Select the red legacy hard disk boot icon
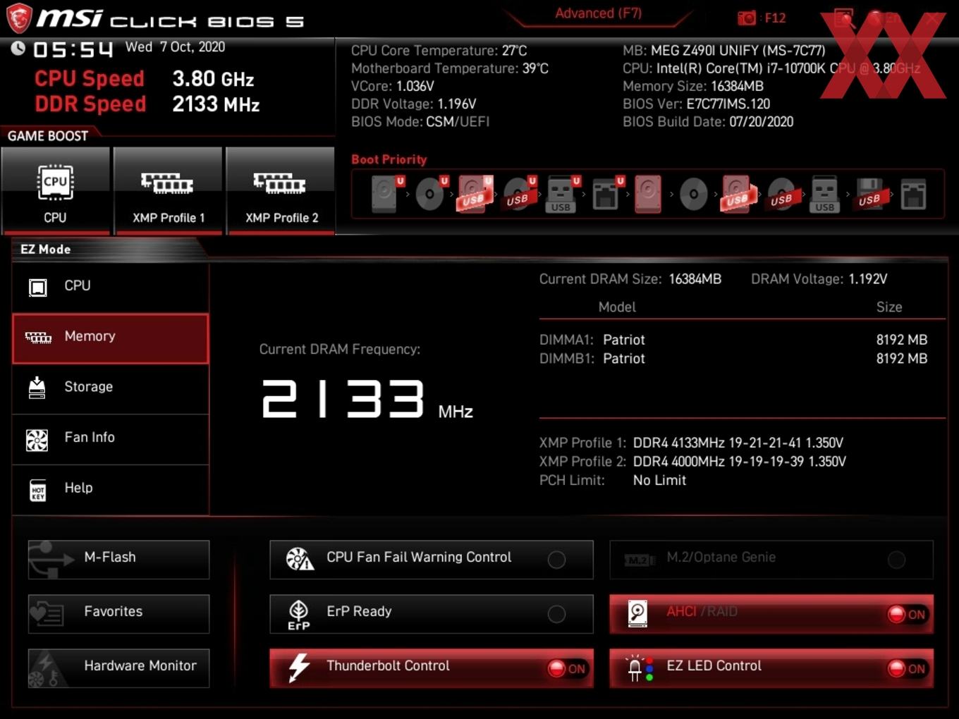This screenshot has height=719, width=959. [x=648, y=194]
